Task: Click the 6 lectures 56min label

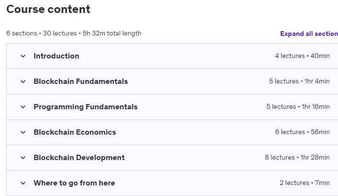Action: point(302,132)
